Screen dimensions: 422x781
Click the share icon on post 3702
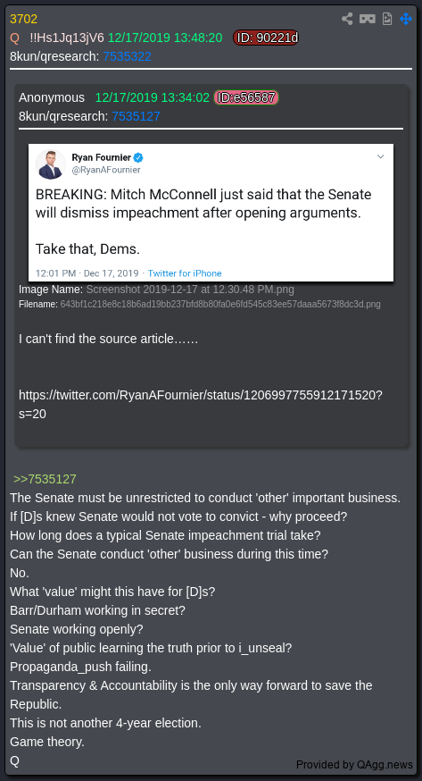coord(347,19)
